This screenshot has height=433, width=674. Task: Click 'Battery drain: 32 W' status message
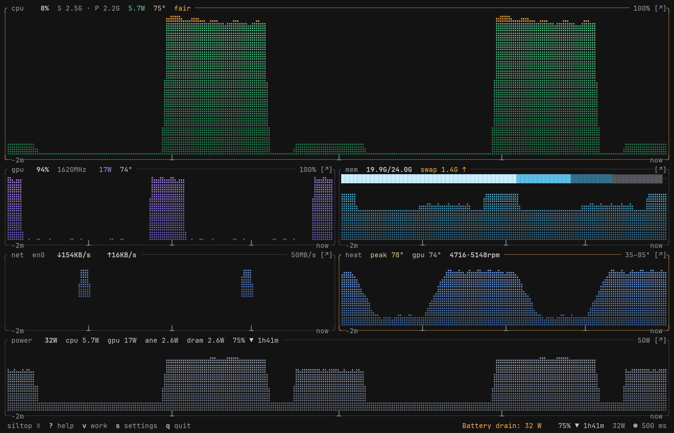point(502,426)
